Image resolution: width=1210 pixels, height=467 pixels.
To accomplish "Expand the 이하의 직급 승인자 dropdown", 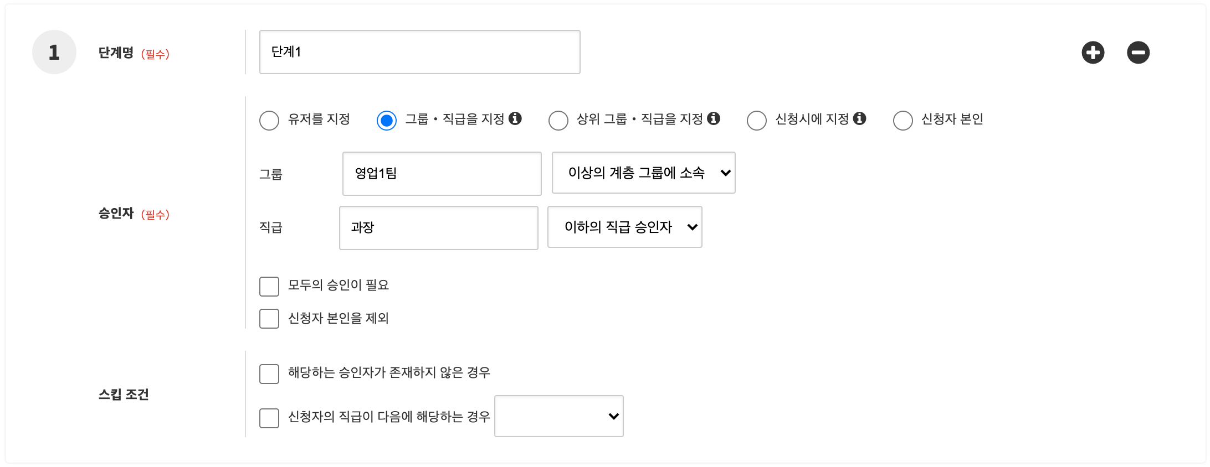I will [624, 227].
